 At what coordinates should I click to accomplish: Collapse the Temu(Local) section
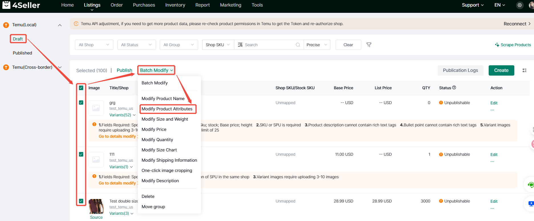pos(60,25)
